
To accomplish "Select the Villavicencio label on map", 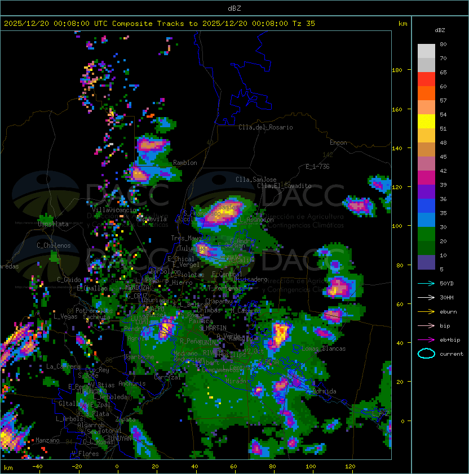I will [113, 210].
